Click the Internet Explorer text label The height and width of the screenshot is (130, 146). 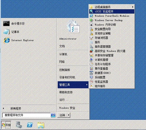(x=22, y=40)
